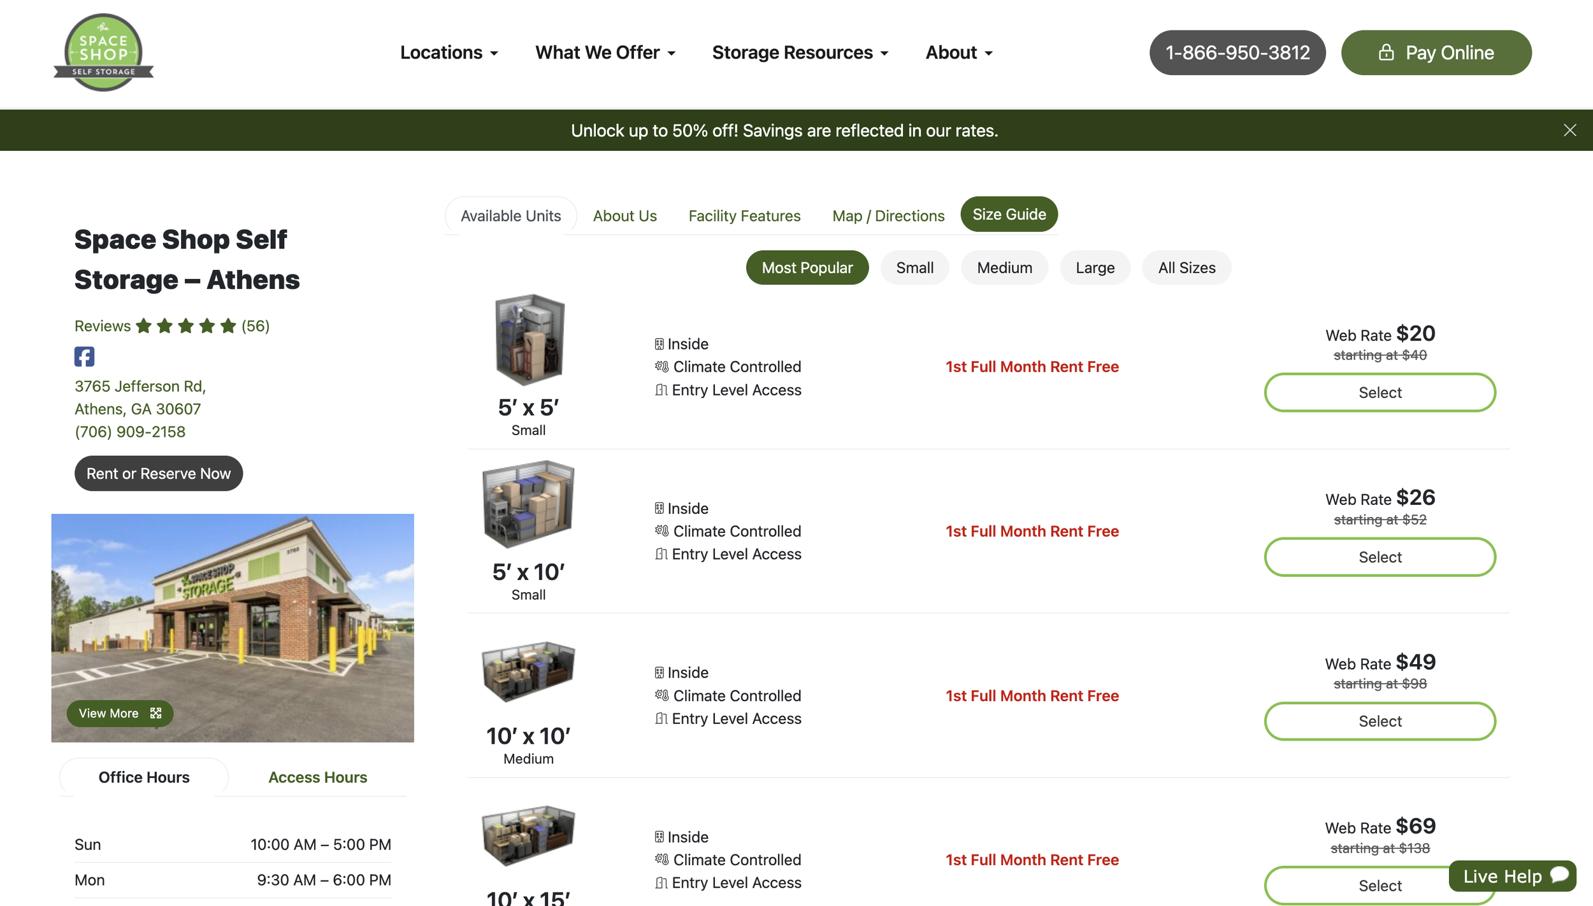Expand the What We Offer menu
Viewport: 1593px width, 906px height.
605,53
